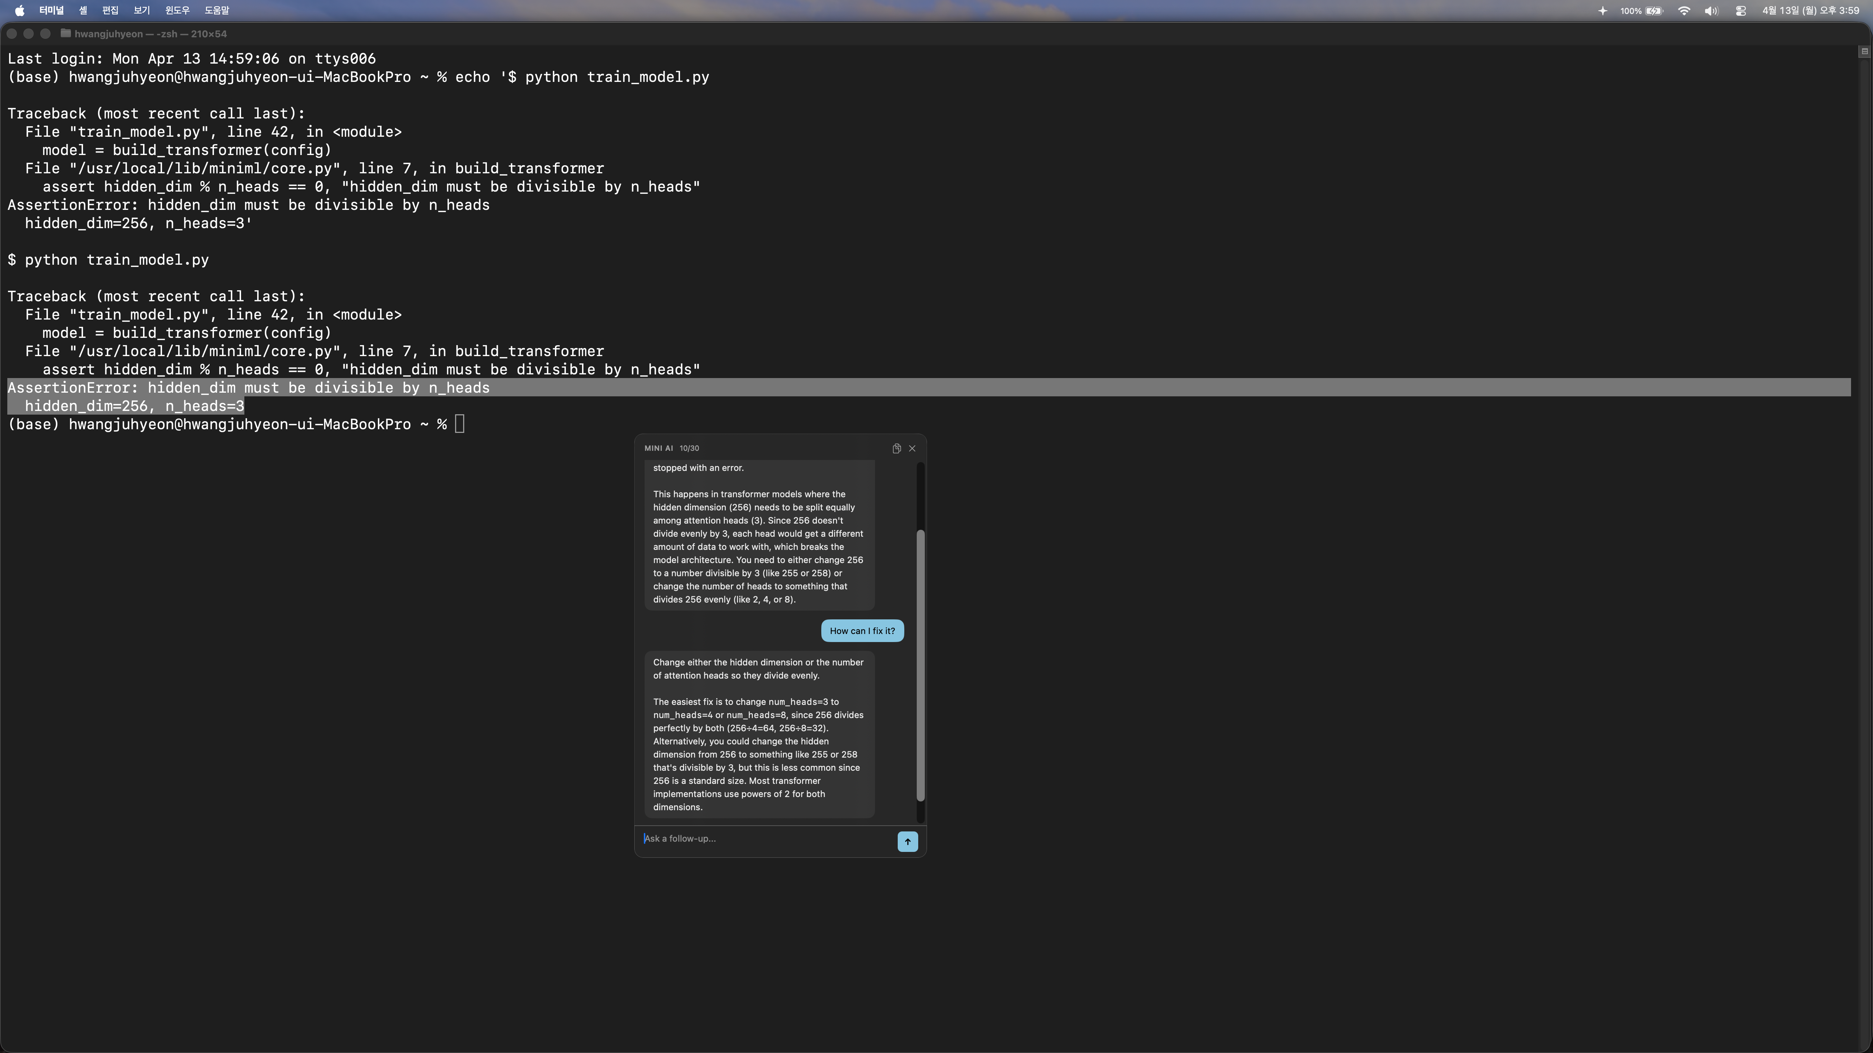Open the Apple menu
This screenshot has width=1873, height=1053.
(x=20, y=11)
